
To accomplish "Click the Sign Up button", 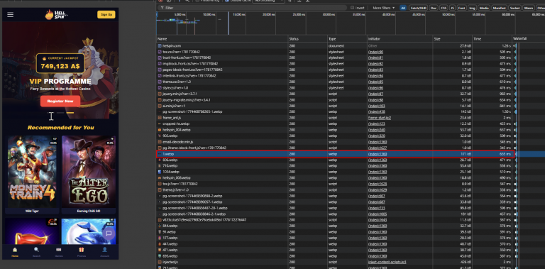I will (106, 15).
